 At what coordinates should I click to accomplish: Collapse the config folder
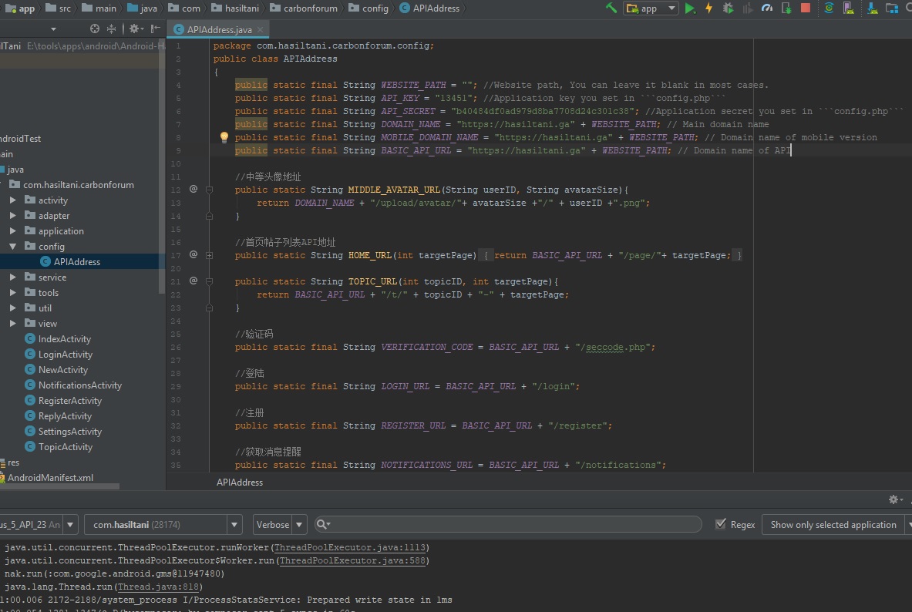pyautogui.click(x=13, y=247)
